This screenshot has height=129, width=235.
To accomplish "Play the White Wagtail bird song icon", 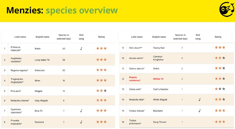I will pos(199,100).
